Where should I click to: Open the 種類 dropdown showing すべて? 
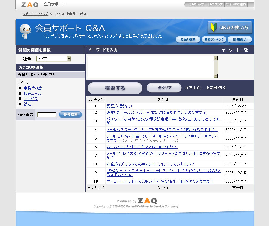(54, 59)
